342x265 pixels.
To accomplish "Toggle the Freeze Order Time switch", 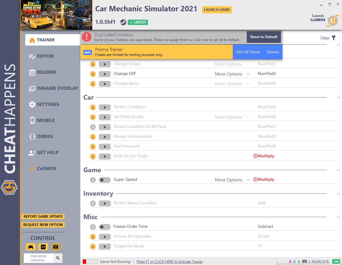I will tap(105, 227).
